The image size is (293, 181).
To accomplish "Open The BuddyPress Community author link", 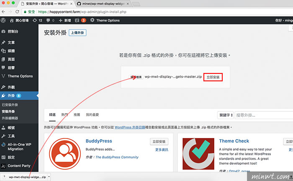I will (117, 157).
